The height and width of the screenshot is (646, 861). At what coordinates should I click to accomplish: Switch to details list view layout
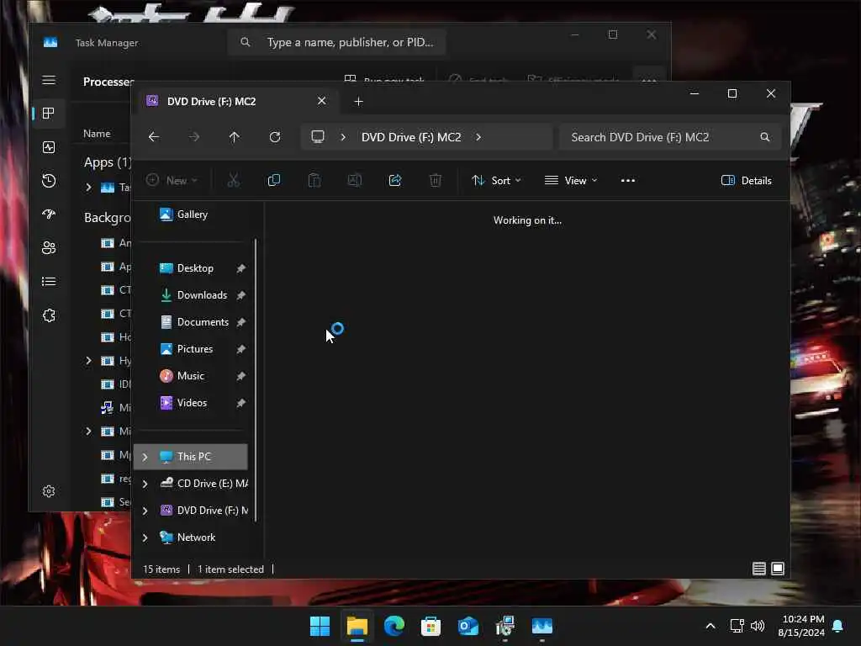pos(759,569)
